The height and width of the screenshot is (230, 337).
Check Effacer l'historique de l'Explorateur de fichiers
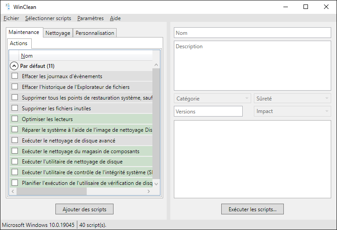point(15,87)
